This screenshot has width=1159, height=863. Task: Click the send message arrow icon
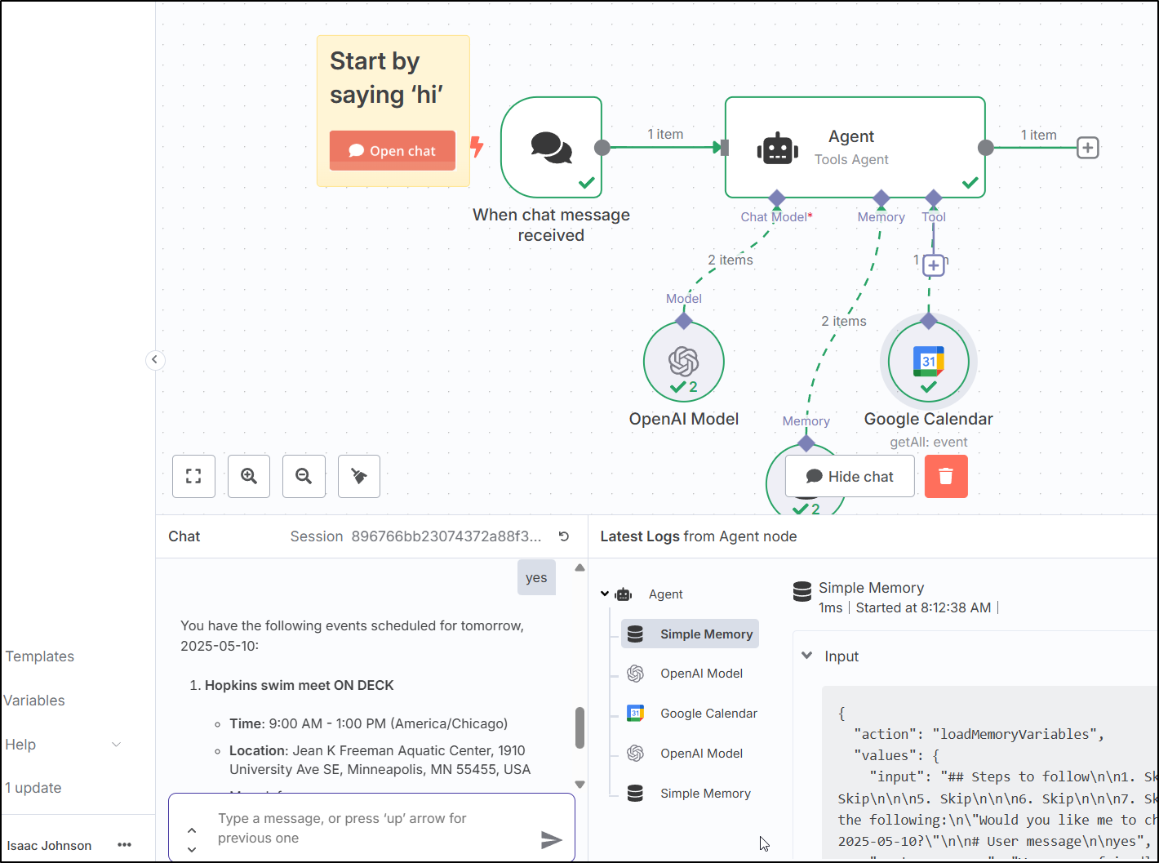pyautogui.click(x=552, y=839)
